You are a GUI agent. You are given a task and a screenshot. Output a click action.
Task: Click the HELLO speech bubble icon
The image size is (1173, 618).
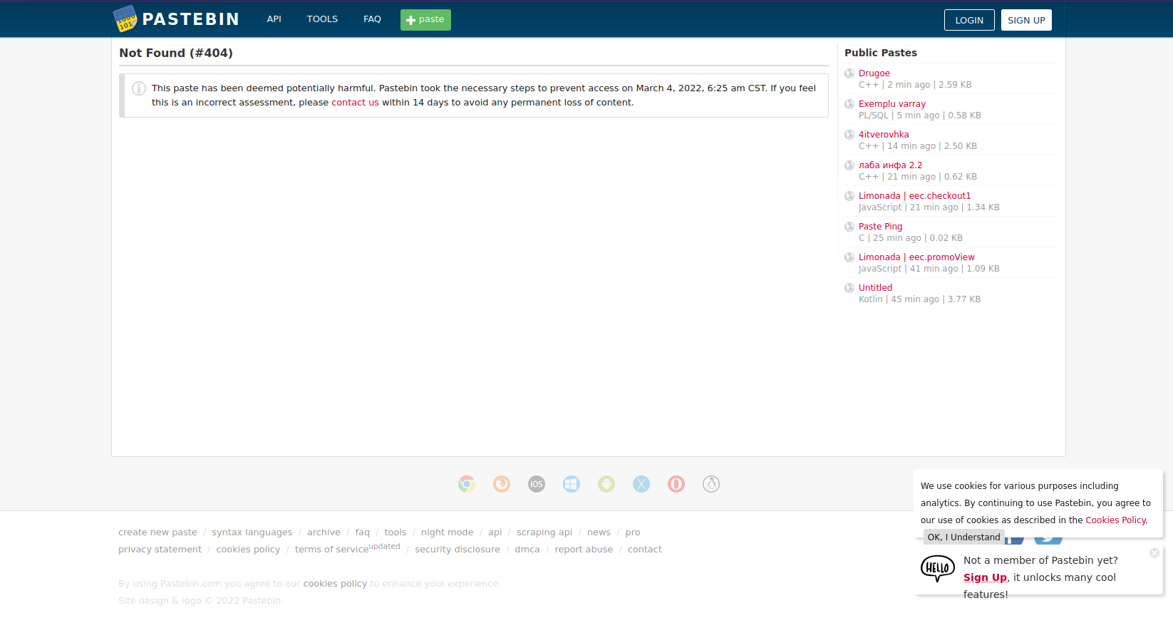coord(938,568)
